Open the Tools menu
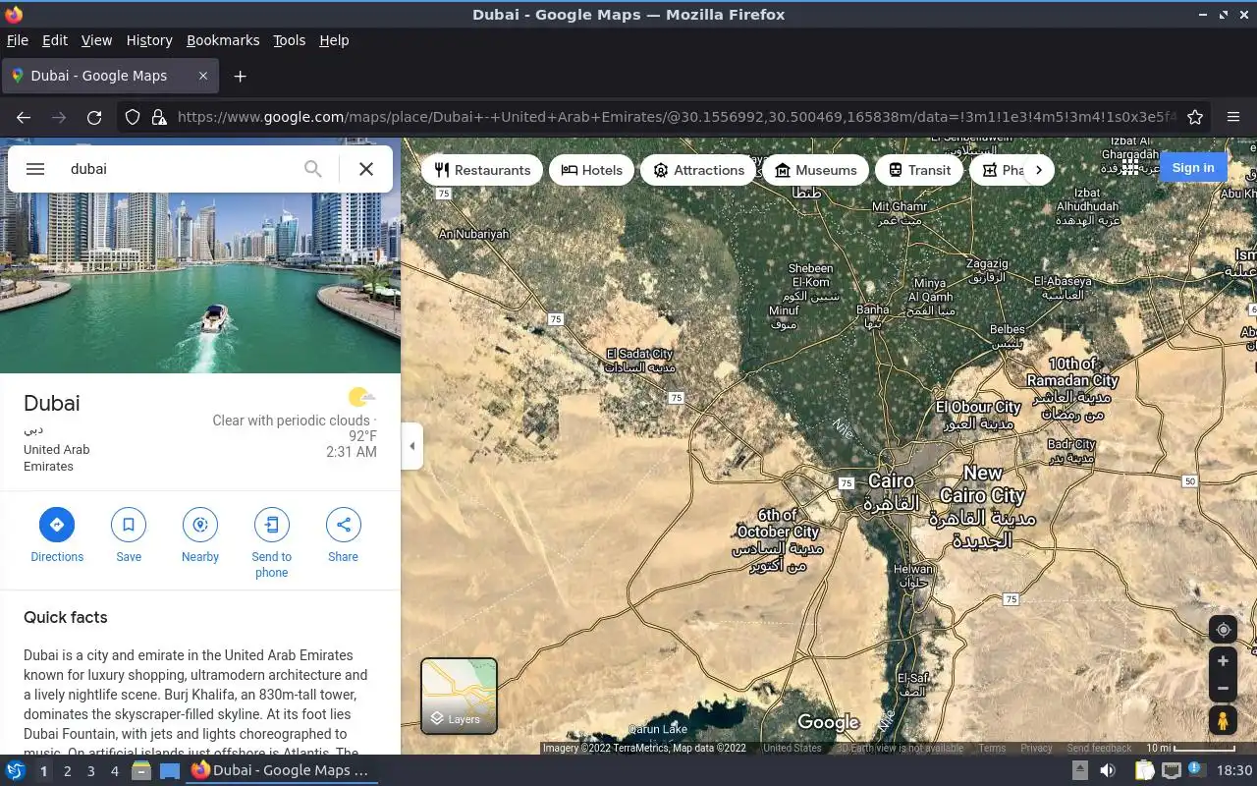The height and width of the screenshot is (786, 1257). [290, 40]
